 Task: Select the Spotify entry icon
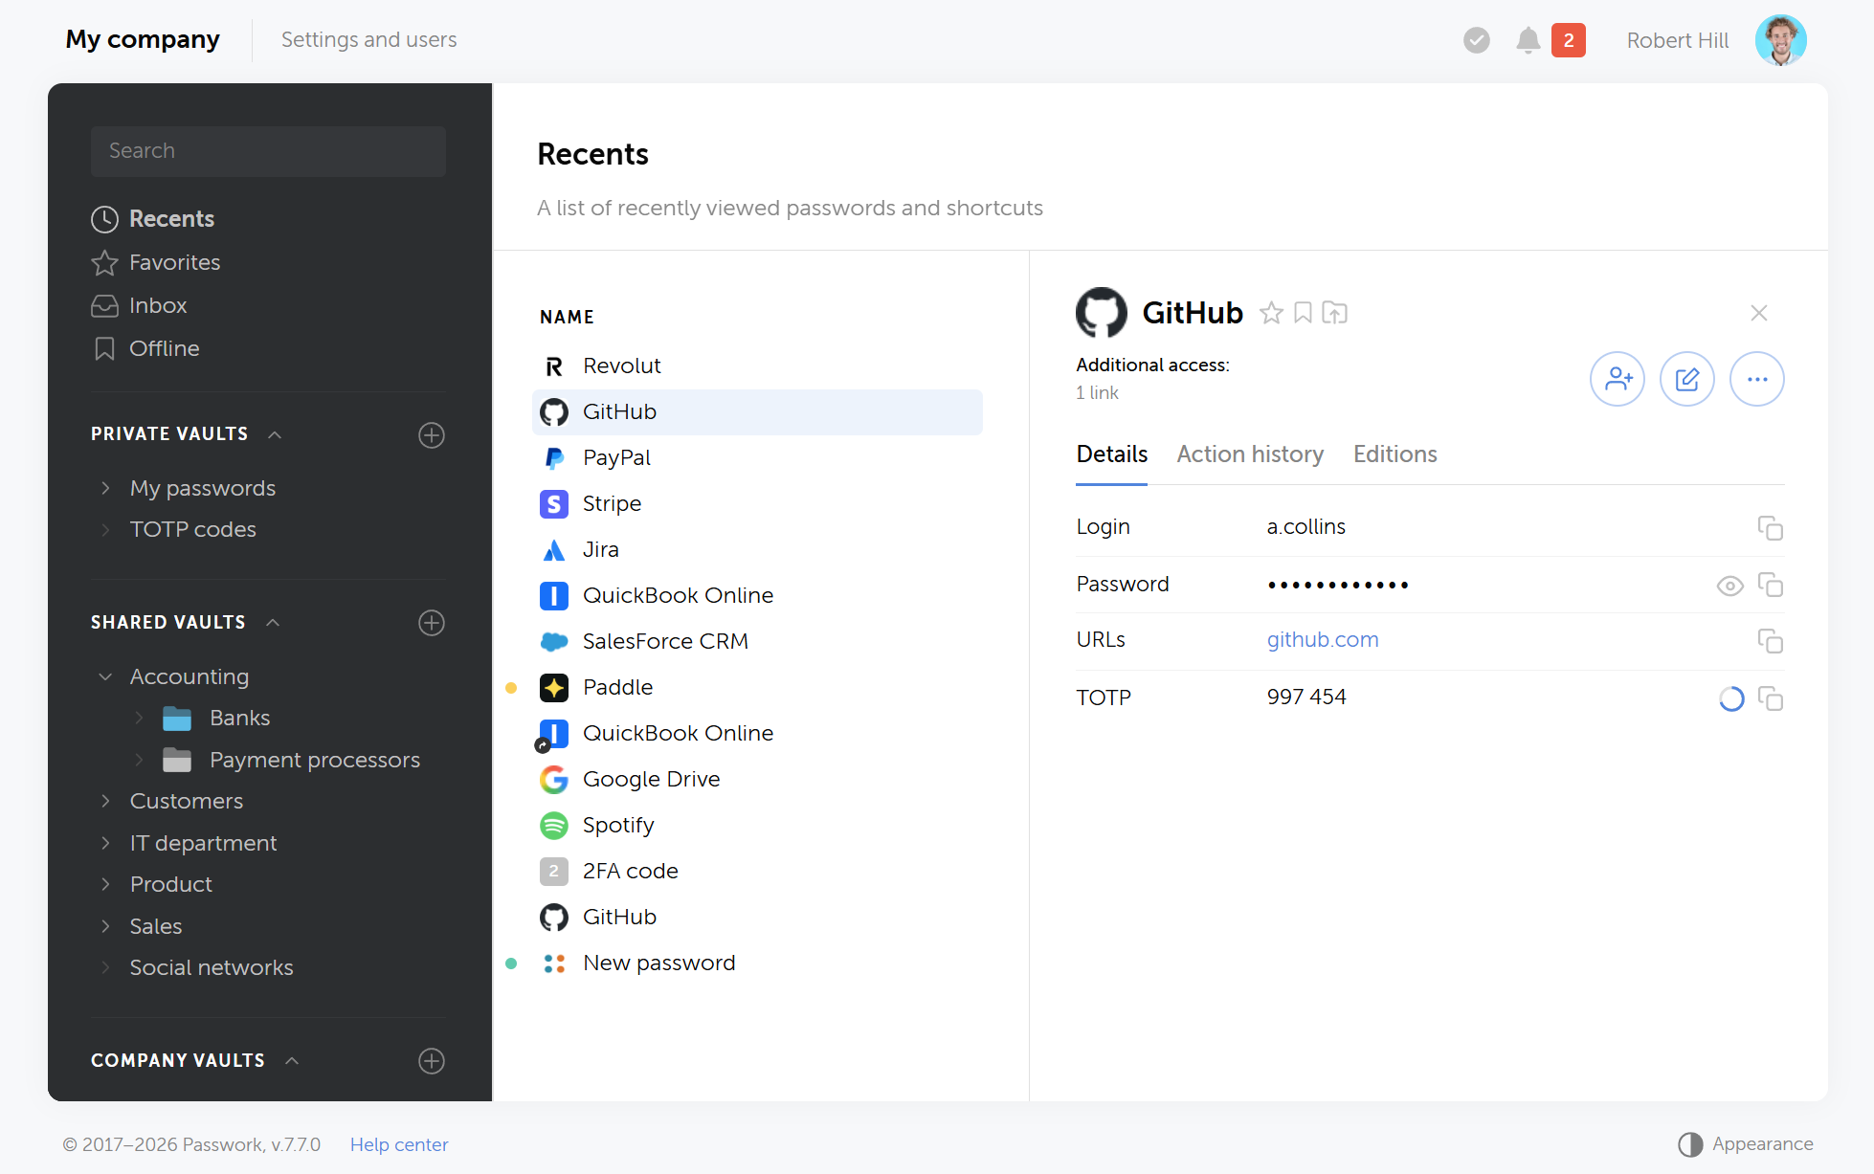[553, 825]
